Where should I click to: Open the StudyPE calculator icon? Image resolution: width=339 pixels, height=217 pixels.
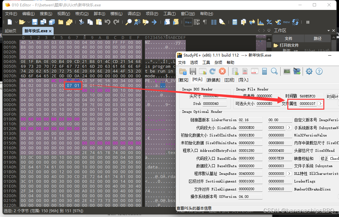[264, 71]
